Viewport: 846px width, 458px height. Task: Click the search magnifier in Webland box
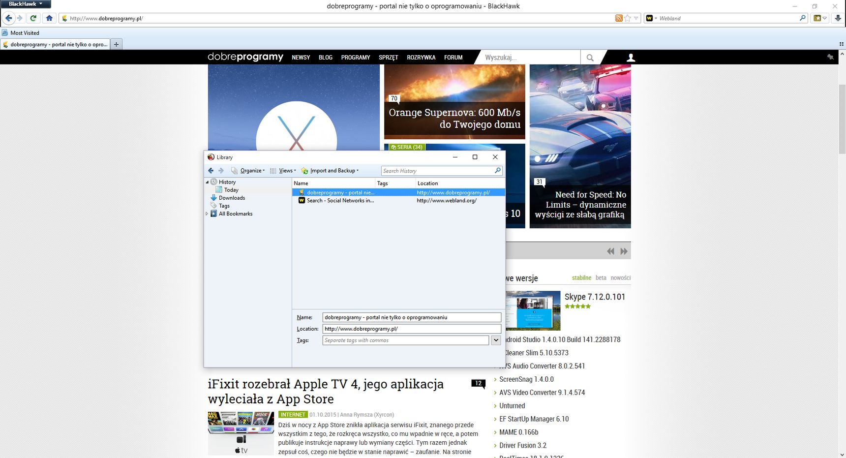[803, 18]
